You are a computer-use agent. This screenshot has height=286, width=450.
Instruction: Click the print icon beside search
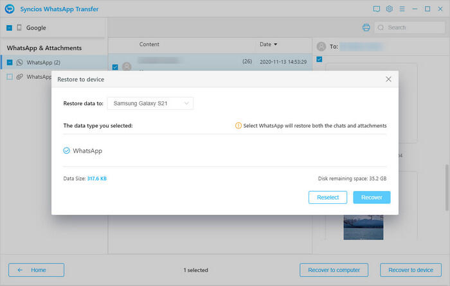[x=366, y=28]
